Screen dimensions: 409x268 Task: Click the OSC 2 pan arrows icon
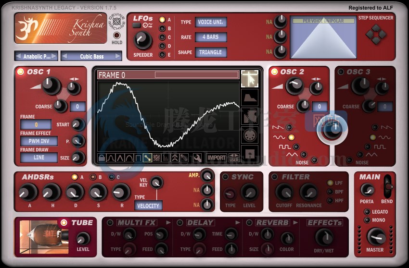pos(316,79)
